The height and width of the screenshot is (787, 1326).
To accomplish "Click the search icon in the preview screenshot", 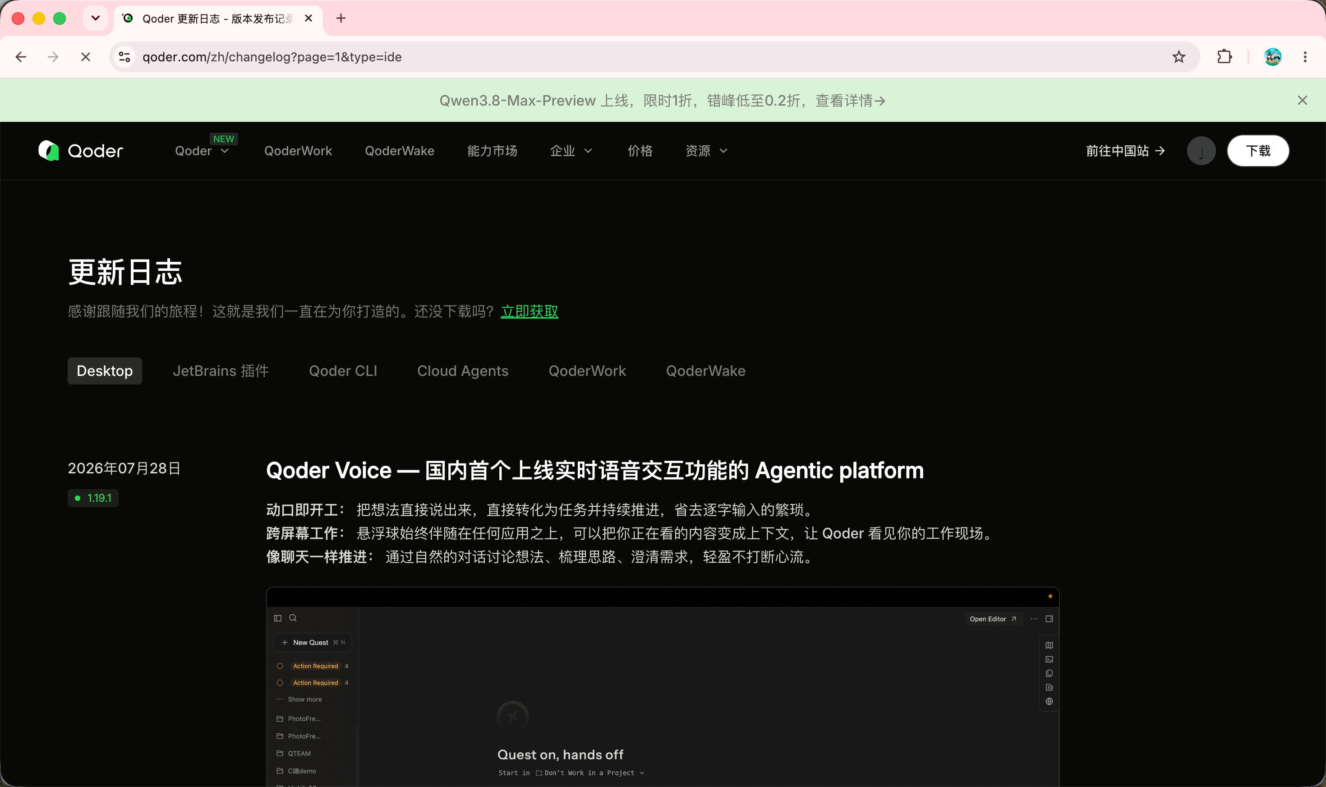I will tap(293, 618).
